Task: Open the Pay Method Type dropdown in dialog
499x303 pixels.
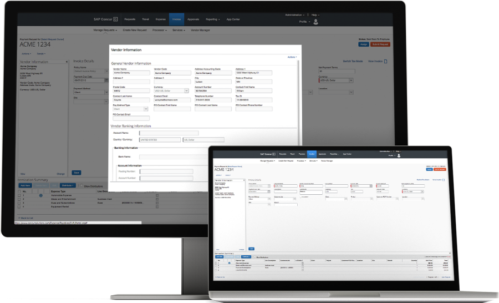Action: point(146,109)
